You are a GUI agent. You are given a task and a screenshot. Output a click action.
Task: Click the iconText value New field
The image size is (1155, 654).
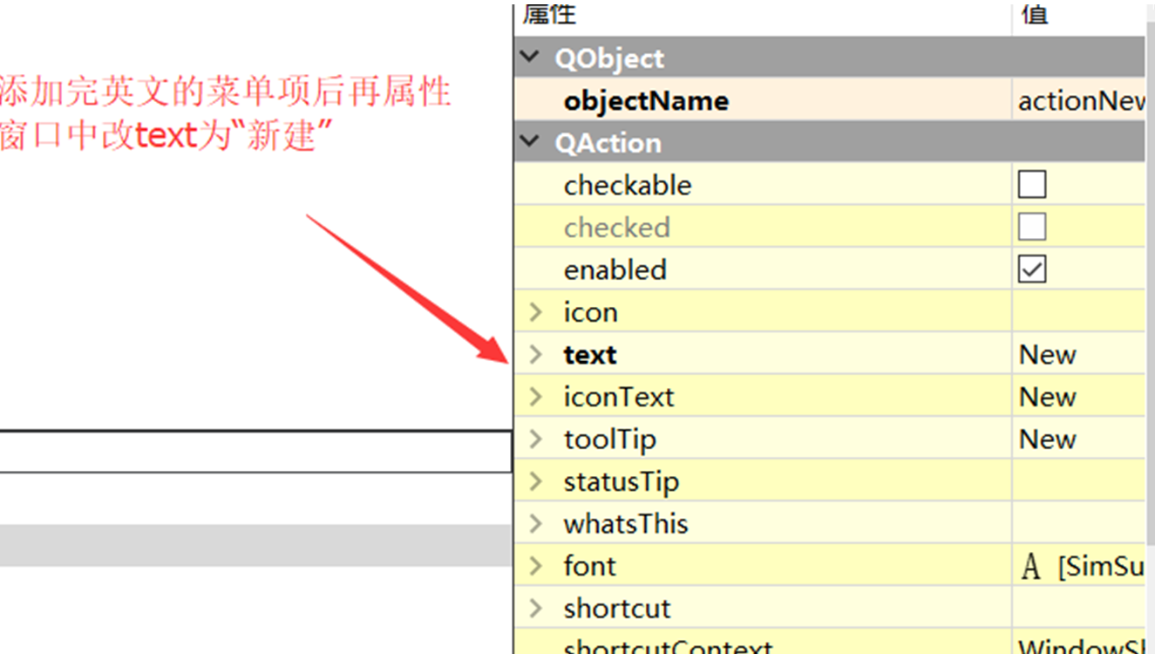pos(1079,397)
